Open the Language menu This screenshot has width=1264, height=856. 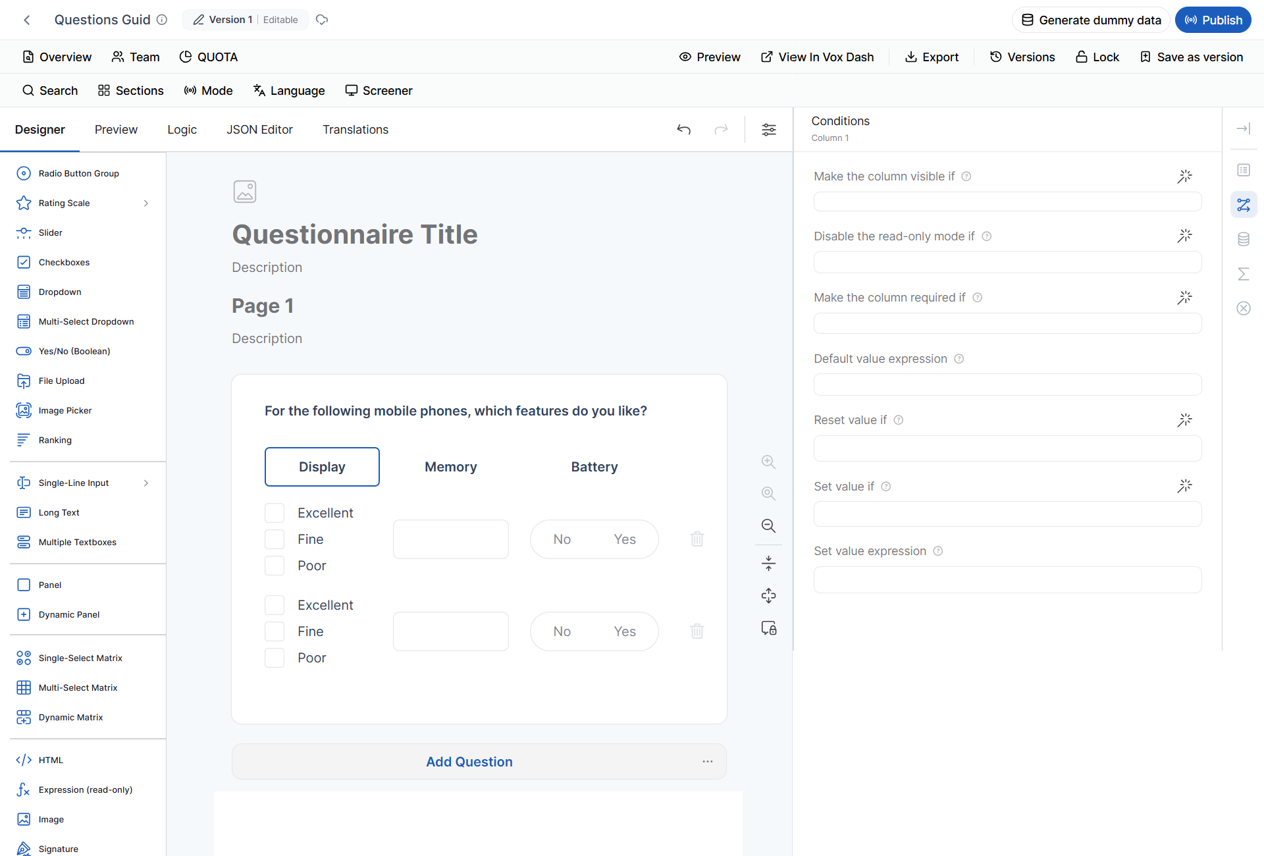click(289, 91)
